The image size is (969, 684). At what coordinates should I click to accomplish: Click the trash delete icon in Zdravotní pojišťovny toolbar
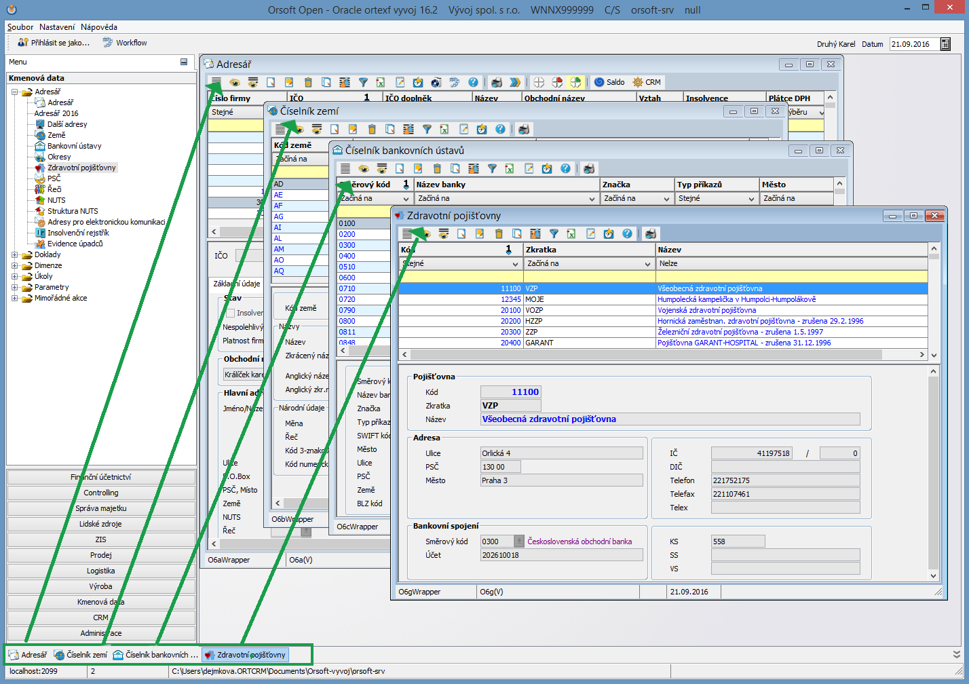(x=499, y=234)
